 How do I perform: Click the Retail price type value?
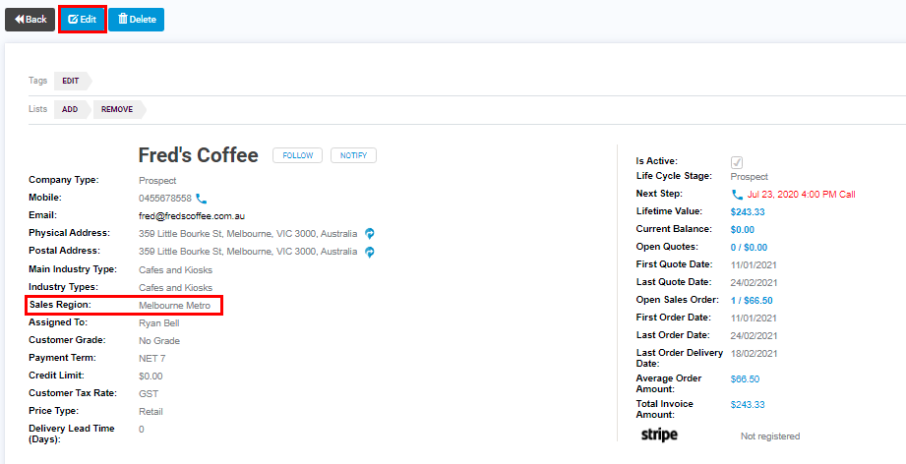(x=151, y=412)
